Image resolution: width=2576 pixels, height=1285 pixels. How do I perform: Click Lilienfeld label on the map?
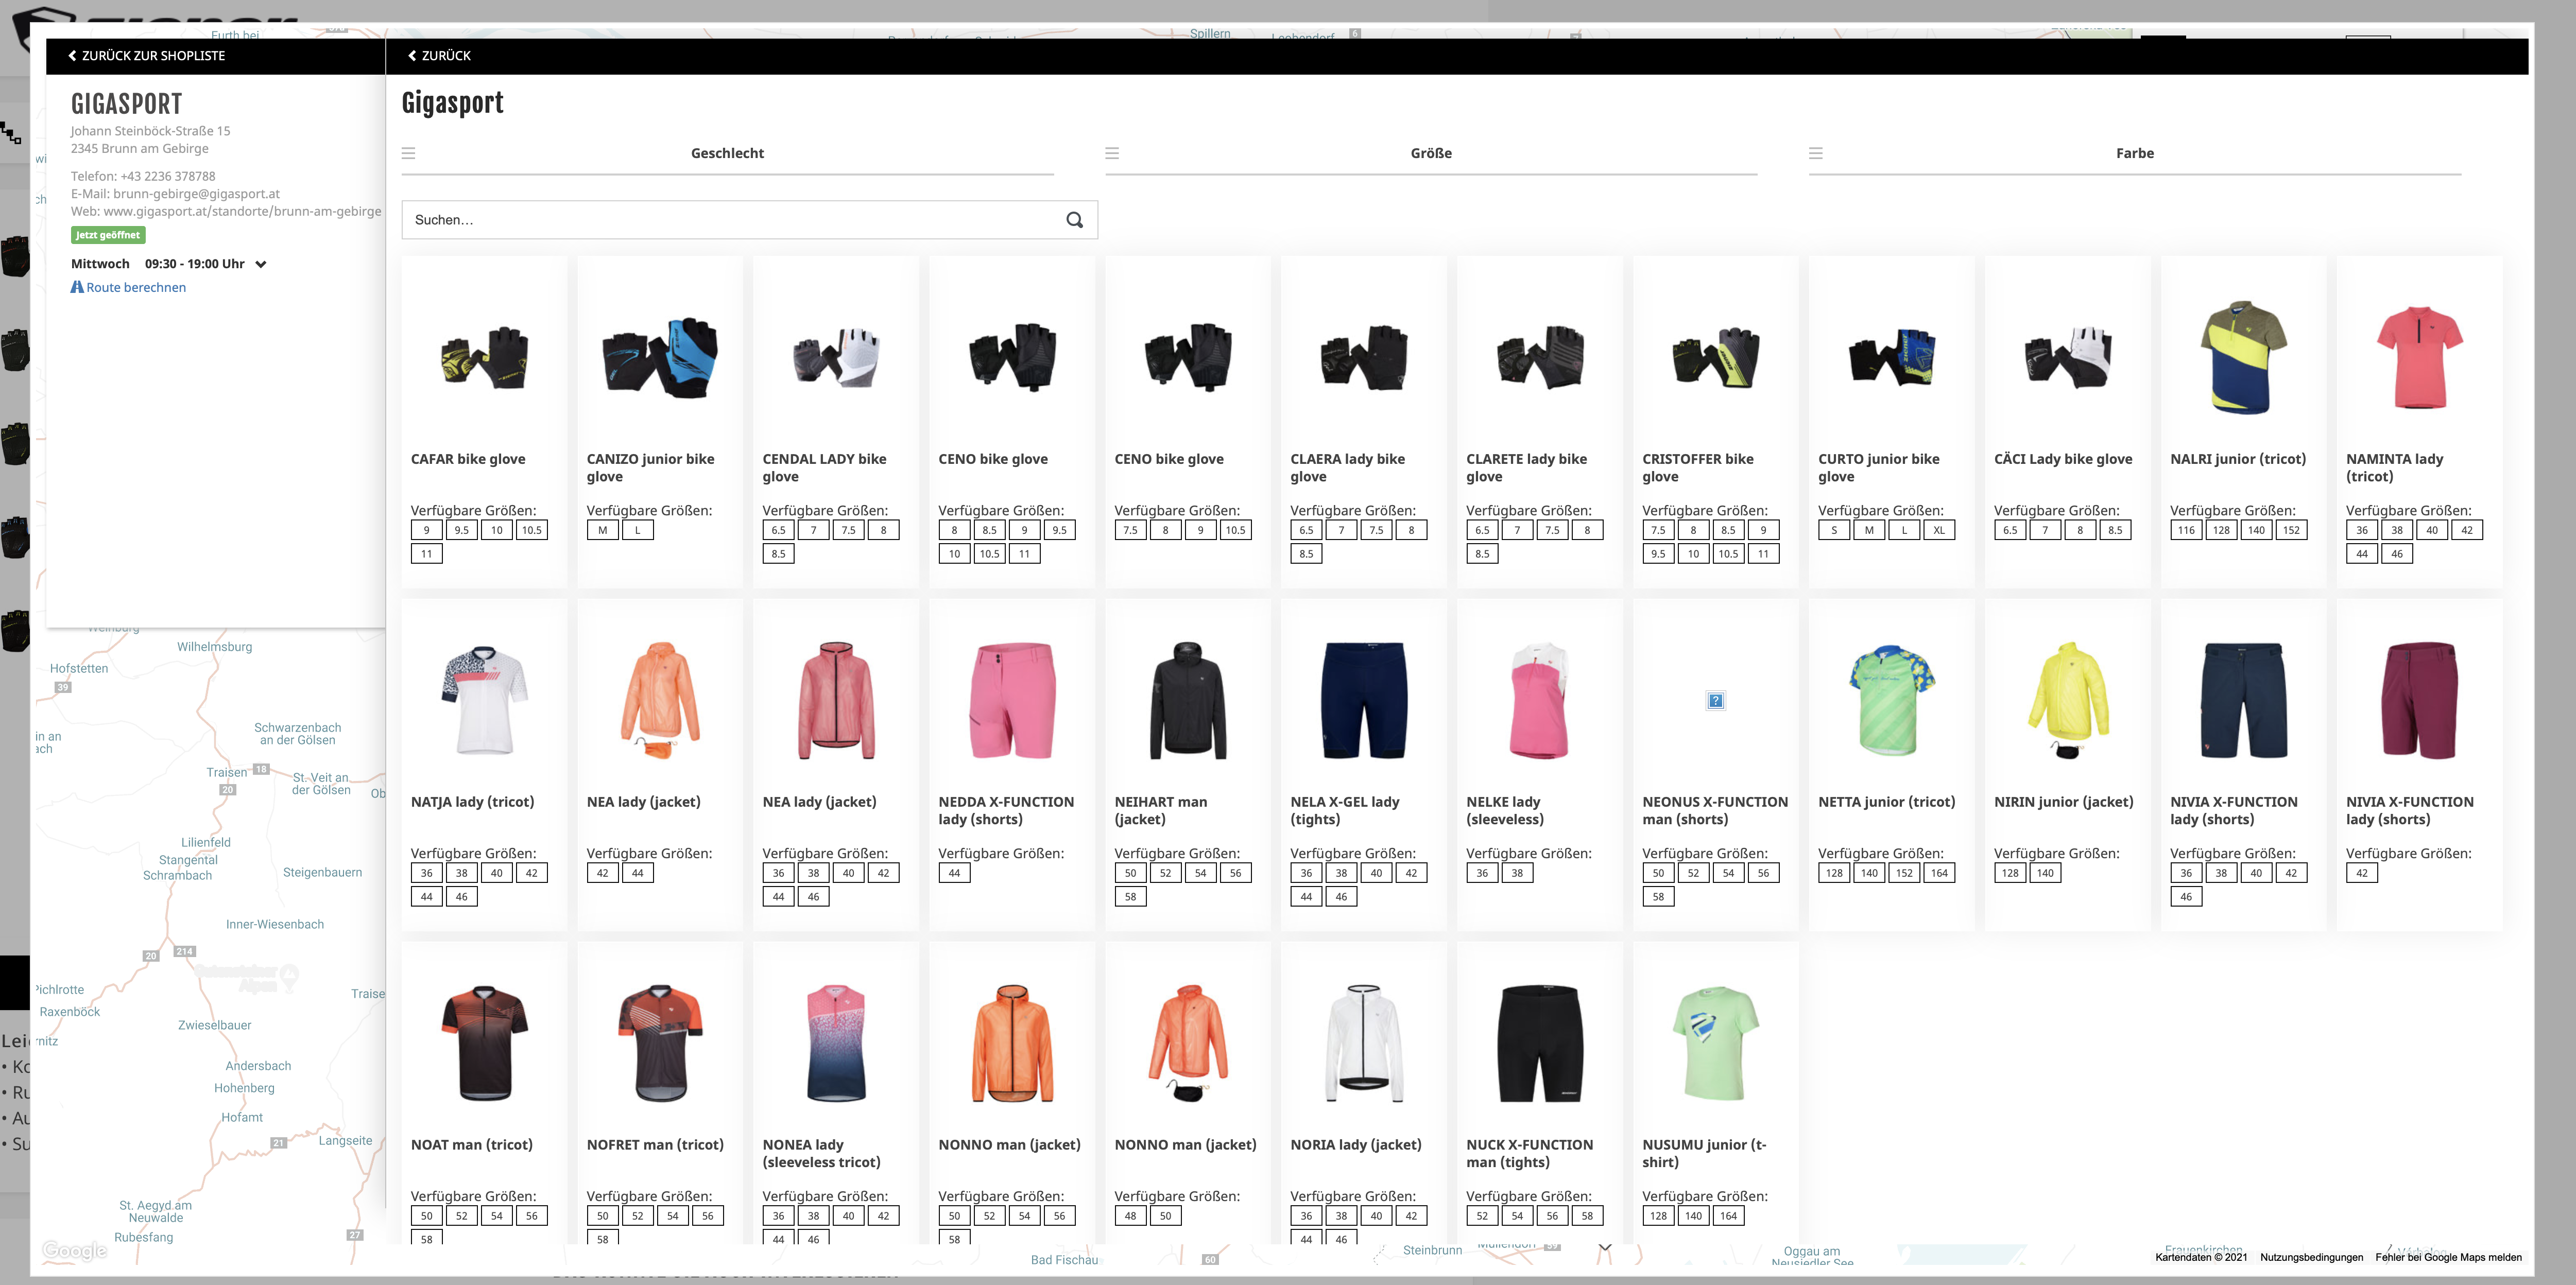tap(206, 843)
